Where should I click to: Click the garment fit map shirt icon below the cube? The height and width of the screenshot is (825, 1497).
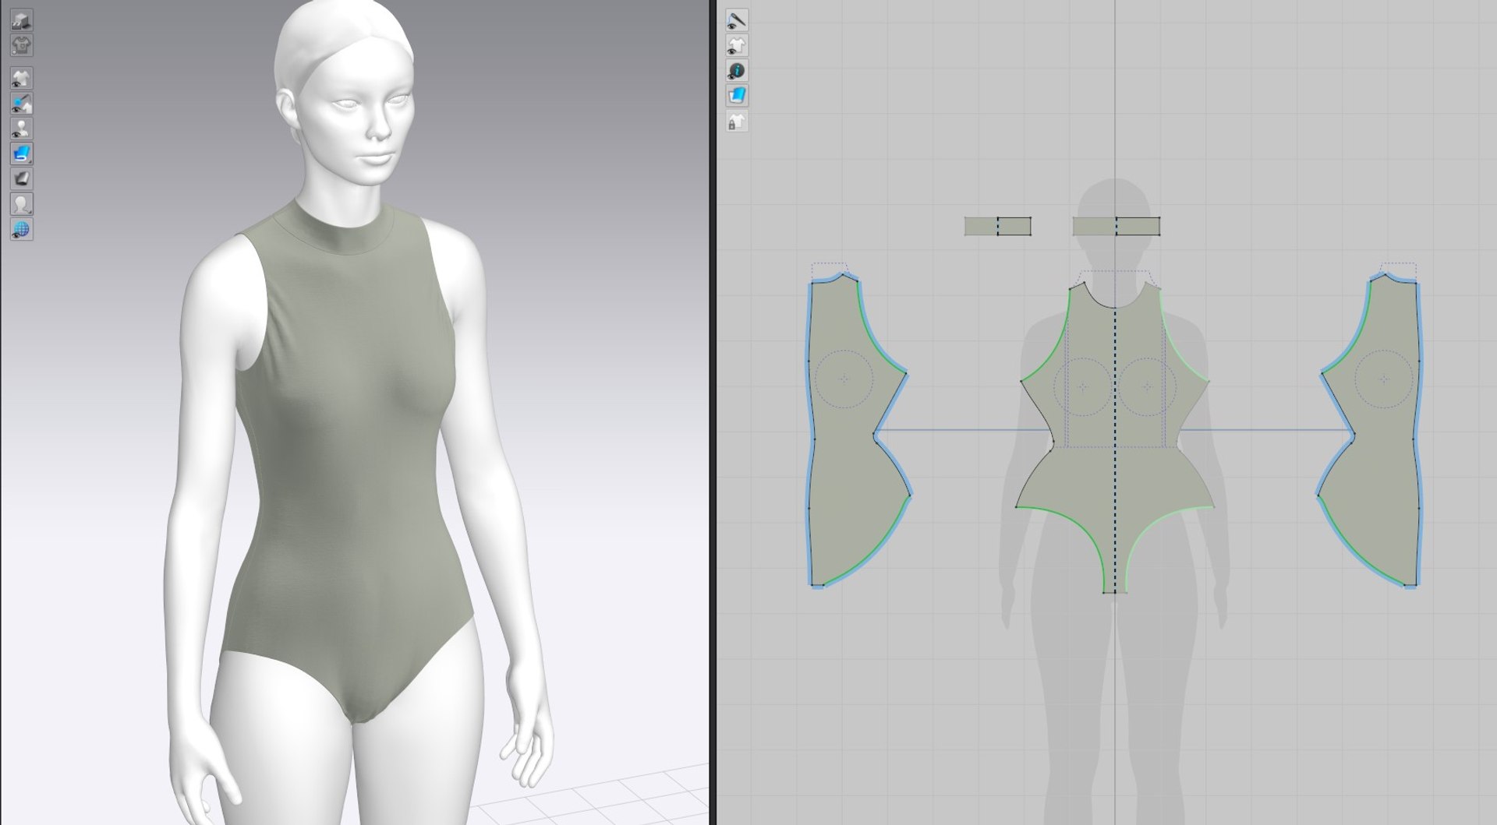[x=21, y=45]
